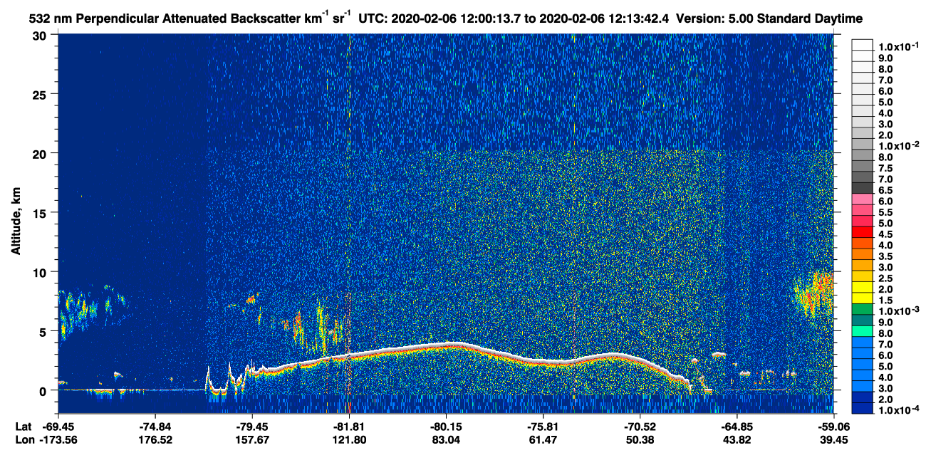Click colorbar label '7.5'
Screen dimensions: 926x475
(x=884, y=169)
